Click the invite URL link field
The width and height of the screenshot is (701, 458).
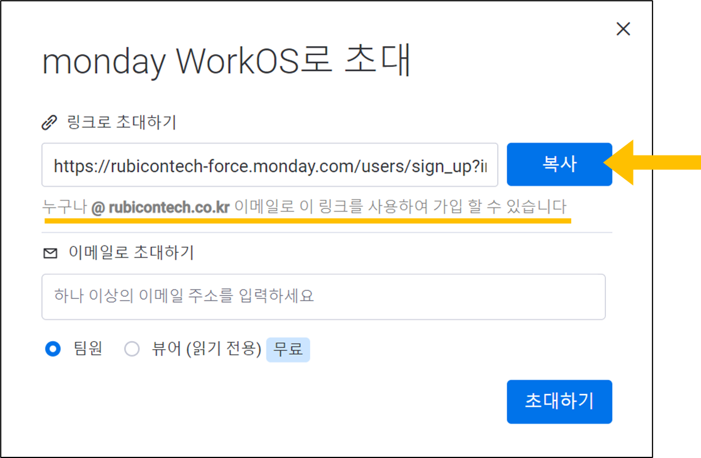(x=269, y=165)
